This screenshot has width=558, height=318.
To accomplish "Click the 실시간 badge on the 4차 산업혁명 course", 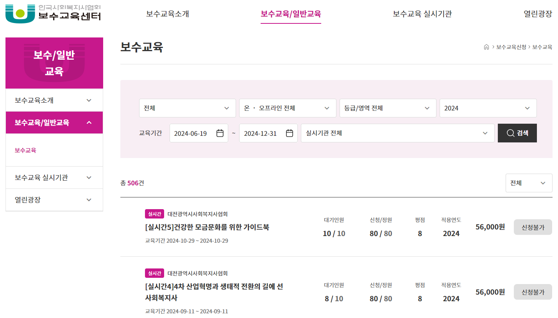I will 154,273.
